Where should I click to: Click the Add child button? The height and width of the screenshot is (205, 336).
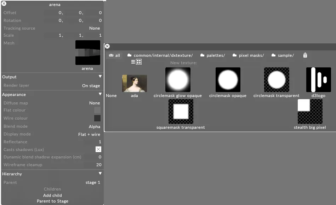tap(52, 195)
